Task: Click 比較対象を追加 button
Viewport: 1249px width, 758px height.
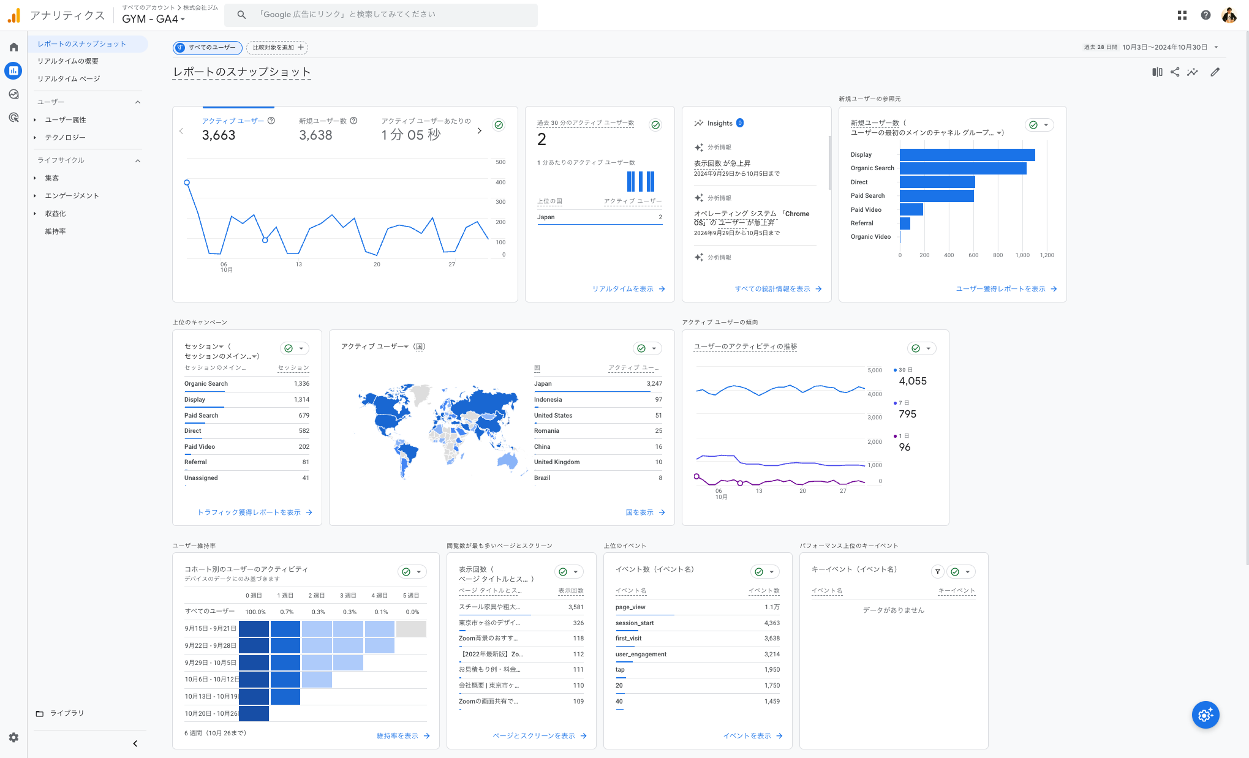Action: [277, 47]
